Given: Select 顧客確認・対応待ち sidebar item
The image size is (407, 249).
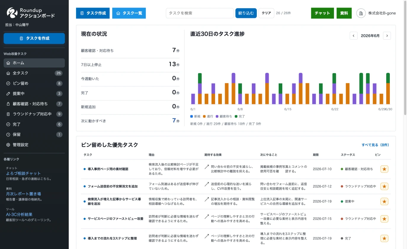Looking at the screenshot, I should click(34, 104).
